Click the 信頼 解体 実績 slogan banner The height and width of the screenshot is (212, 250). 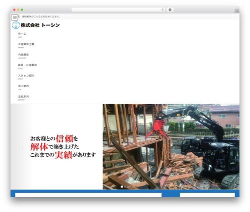pos(63,146)
